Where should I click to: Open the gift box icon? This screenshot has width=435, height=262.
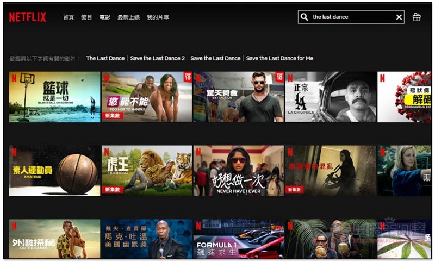(417, 17)
